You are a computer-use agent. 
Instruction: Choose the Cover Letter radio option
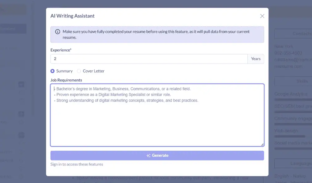point(79,71)
